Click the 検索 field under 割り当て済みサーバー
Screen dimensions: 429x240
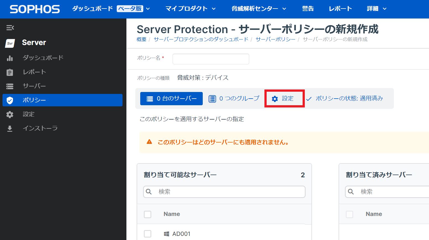387,192
